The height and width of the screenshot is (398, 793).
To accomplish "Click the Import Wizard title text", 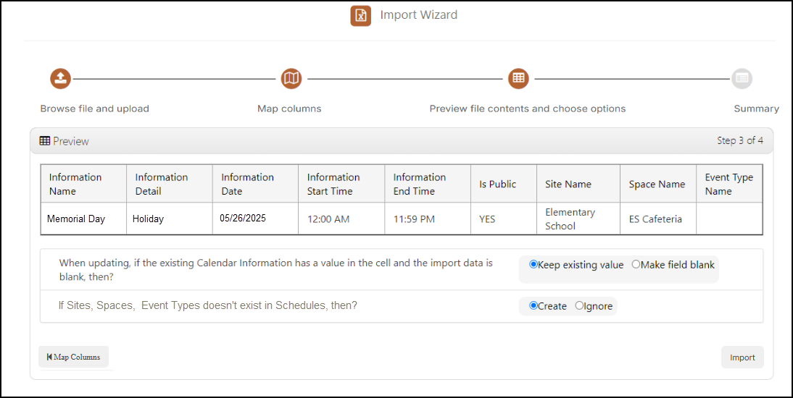I will [x=419, y=14].
